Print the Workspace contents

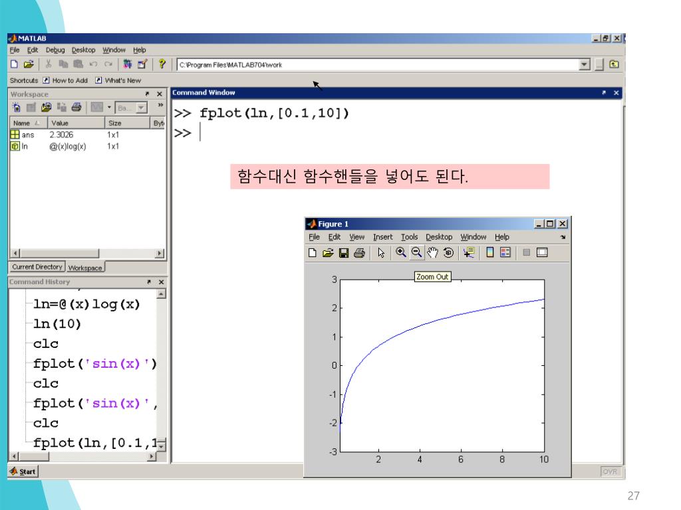point(76,107)
